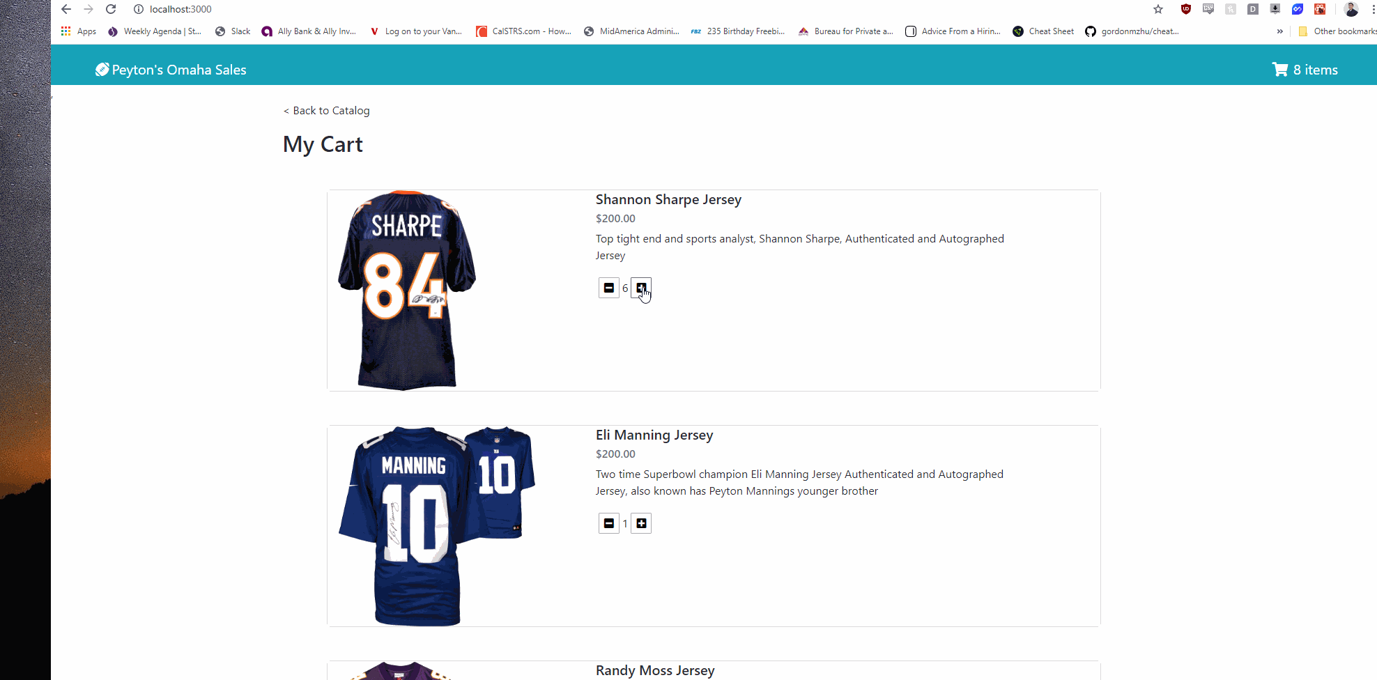Open the CSS checker extension icon

pyautogui.click(x=1208, y=9)
